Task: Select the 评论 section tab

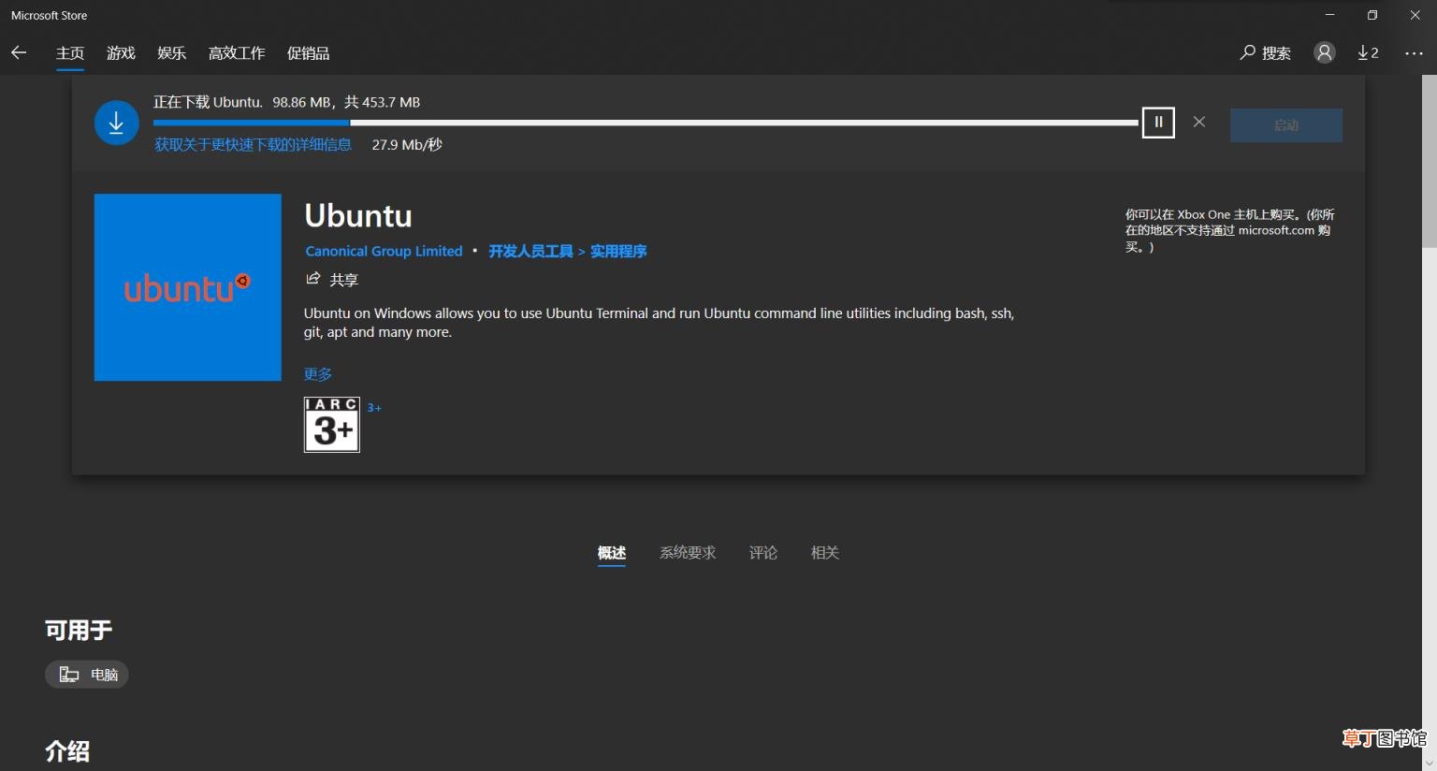Action: pyautogui.click(x=763, y=553)
